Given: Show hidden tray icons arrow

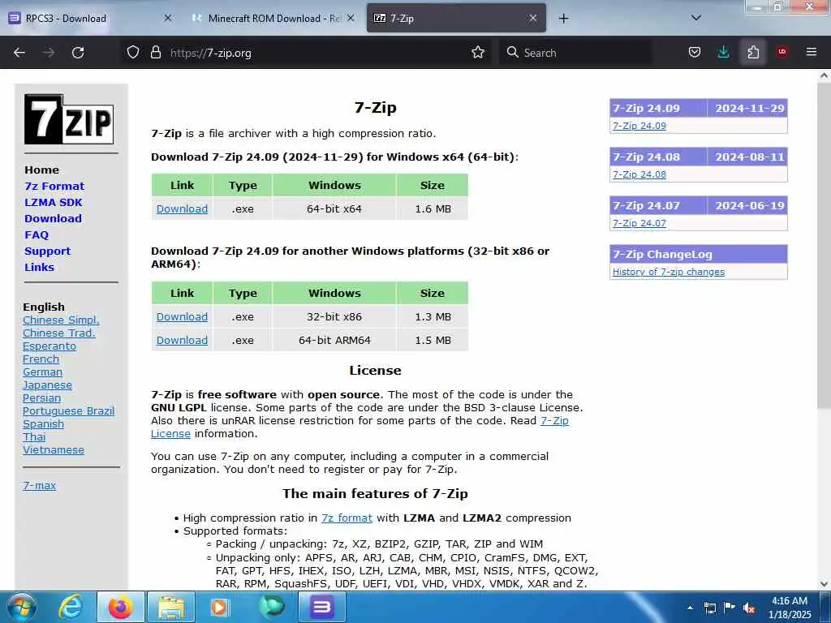Looking at the screenshot, I should click(x=690, y=608).
